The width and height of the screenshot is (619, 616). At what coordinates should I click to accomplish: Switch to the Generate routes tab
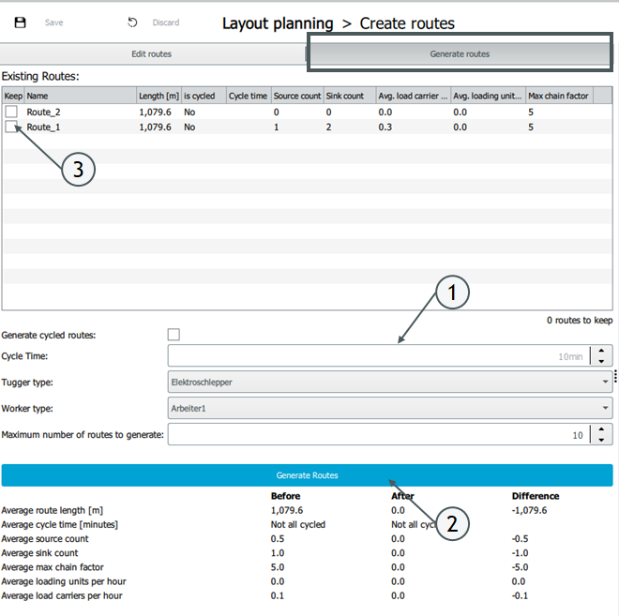[x=460, y=54]
